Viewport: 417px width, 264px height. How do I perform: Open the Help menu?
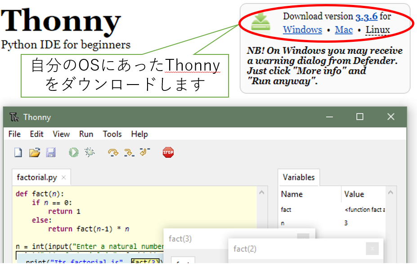click(x=139, y=134)
